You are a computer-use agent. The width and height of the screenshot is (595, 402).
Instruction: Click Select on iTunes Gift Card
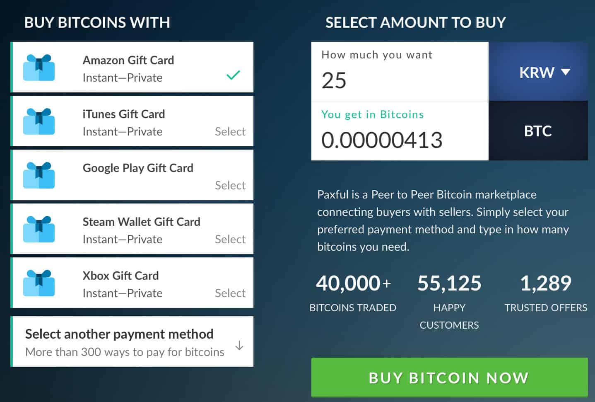(230, 131)
